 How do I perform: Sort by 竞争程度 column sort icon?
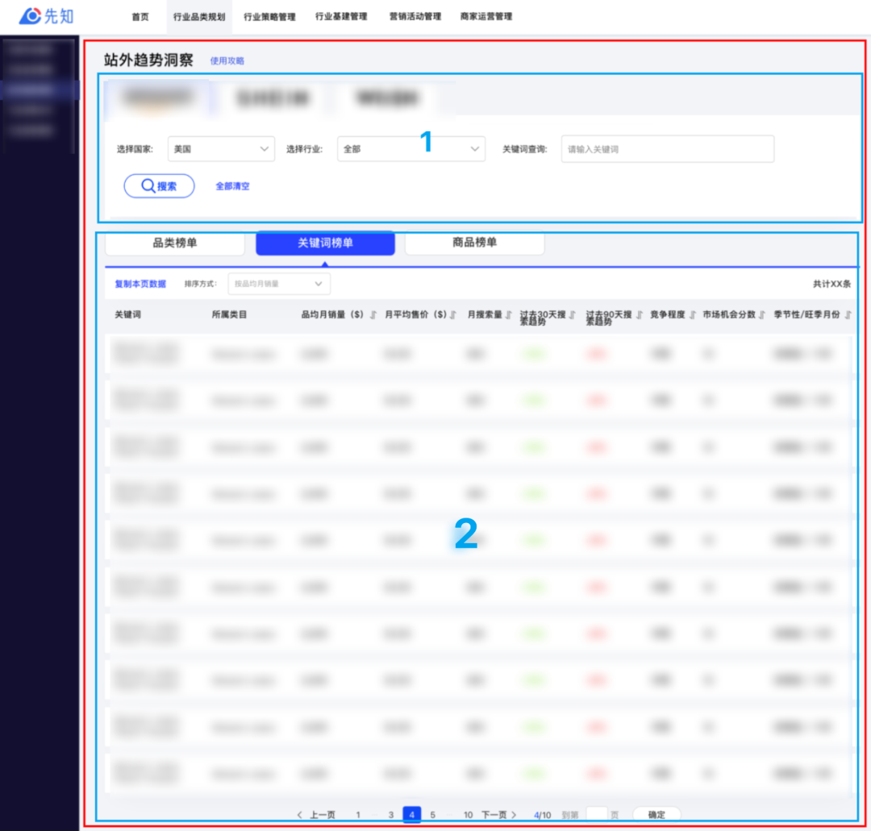tap(693, 314)
